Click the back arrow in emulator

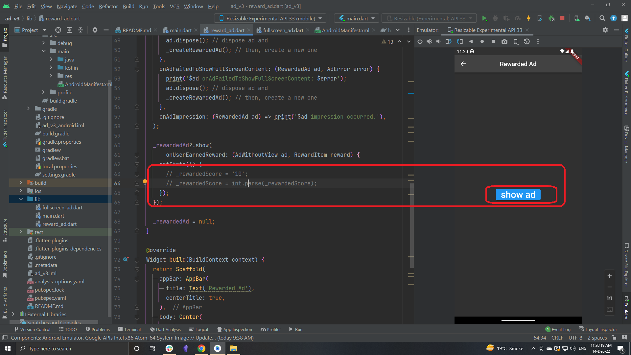(x=463, y=64)
